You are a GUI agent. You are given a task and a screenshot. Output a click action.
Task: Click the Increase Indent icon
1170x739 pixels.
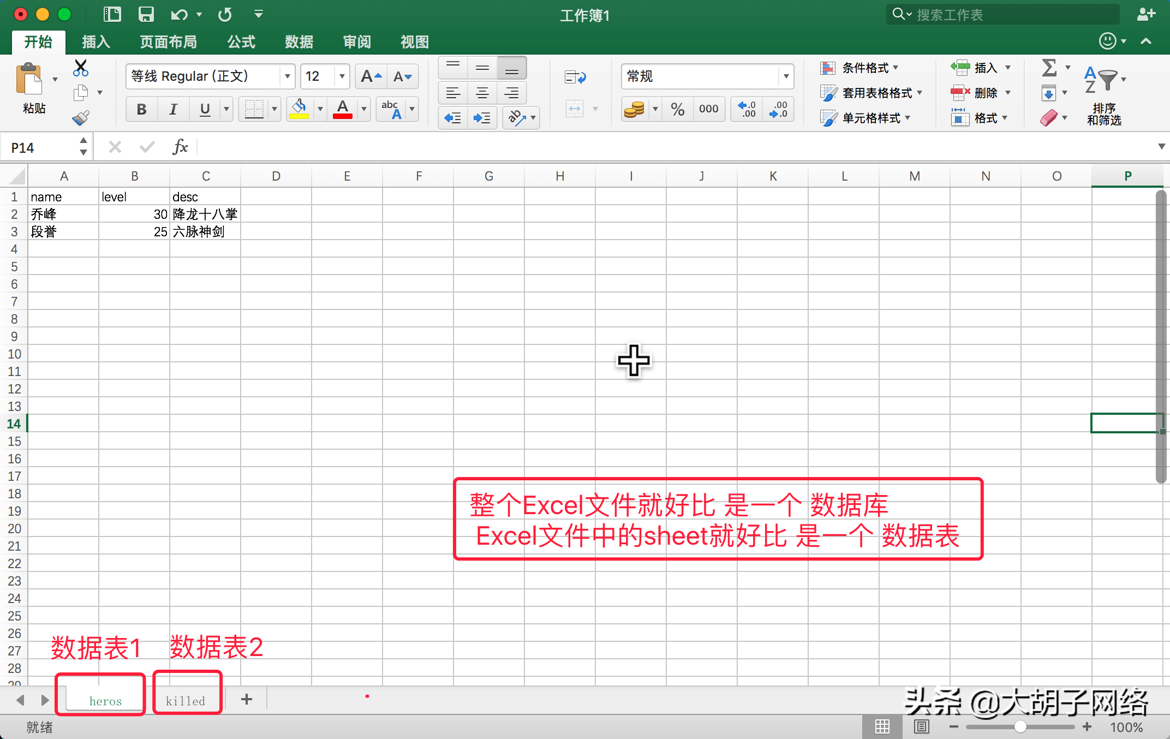coord(482,117)
